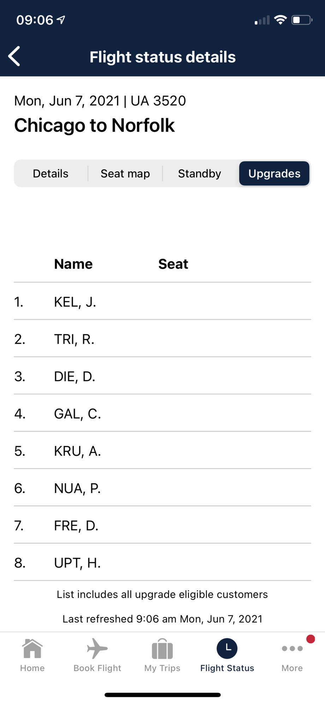
Task: Tap the red notification badge on More
Action: [x=311, y=639]
